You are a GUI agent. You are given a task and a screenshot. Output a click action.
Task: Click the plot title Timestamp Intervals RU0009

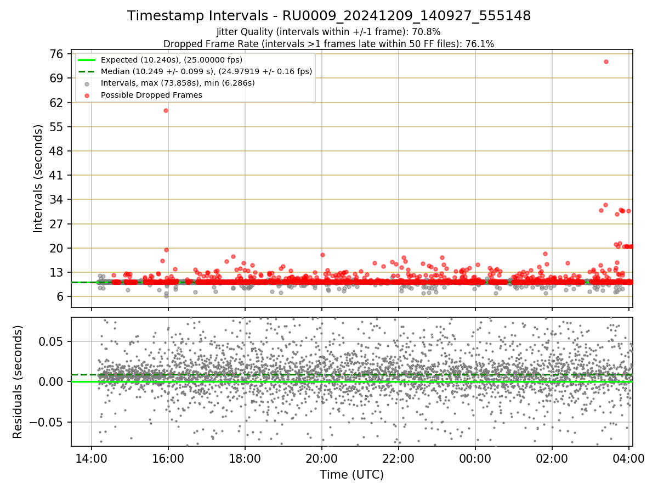coord(329,16)
